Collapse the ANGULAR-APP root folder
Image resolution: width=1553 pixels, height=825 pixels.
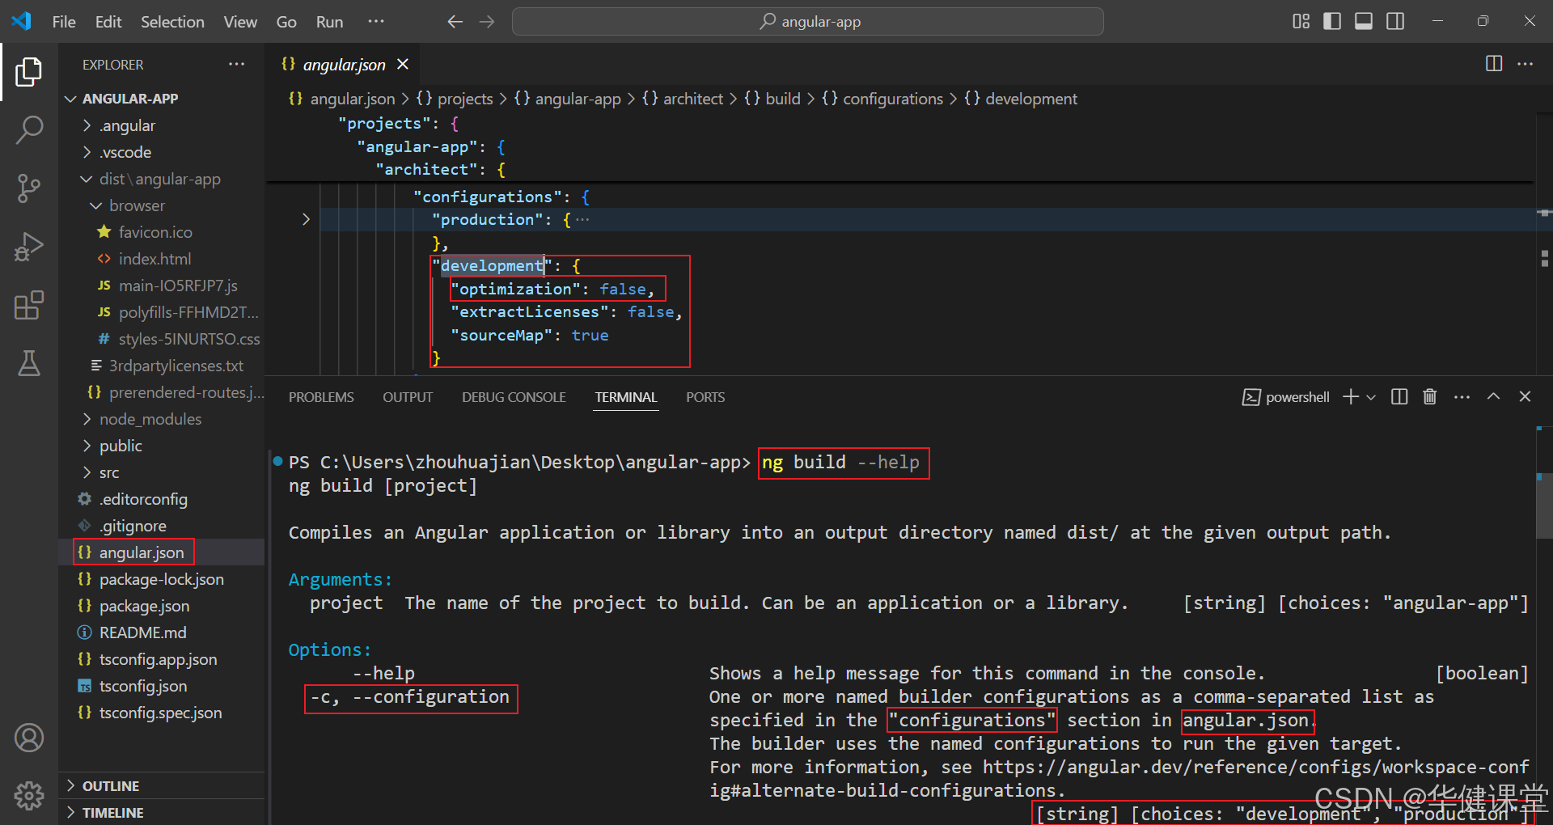coord(162,99)
